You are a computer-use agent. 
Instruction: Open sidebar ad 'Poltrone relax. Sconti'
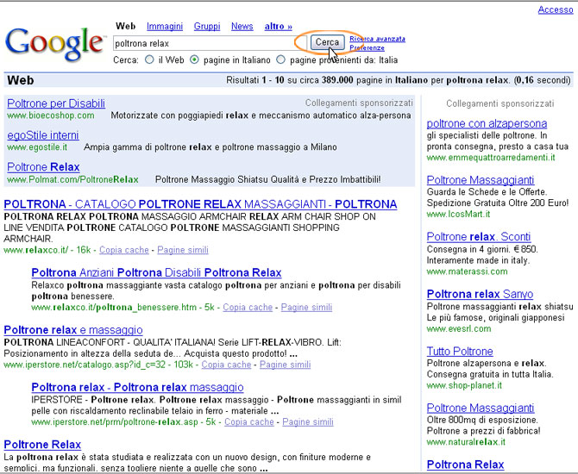(479, 237)
